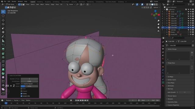Jump to the timeline start frame

[76, 100]
